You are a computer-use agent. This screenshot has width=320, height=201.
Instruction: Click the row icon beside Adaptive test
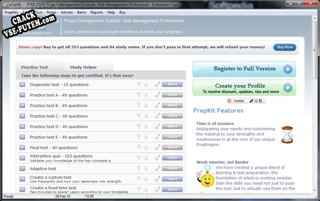[22, 169]
